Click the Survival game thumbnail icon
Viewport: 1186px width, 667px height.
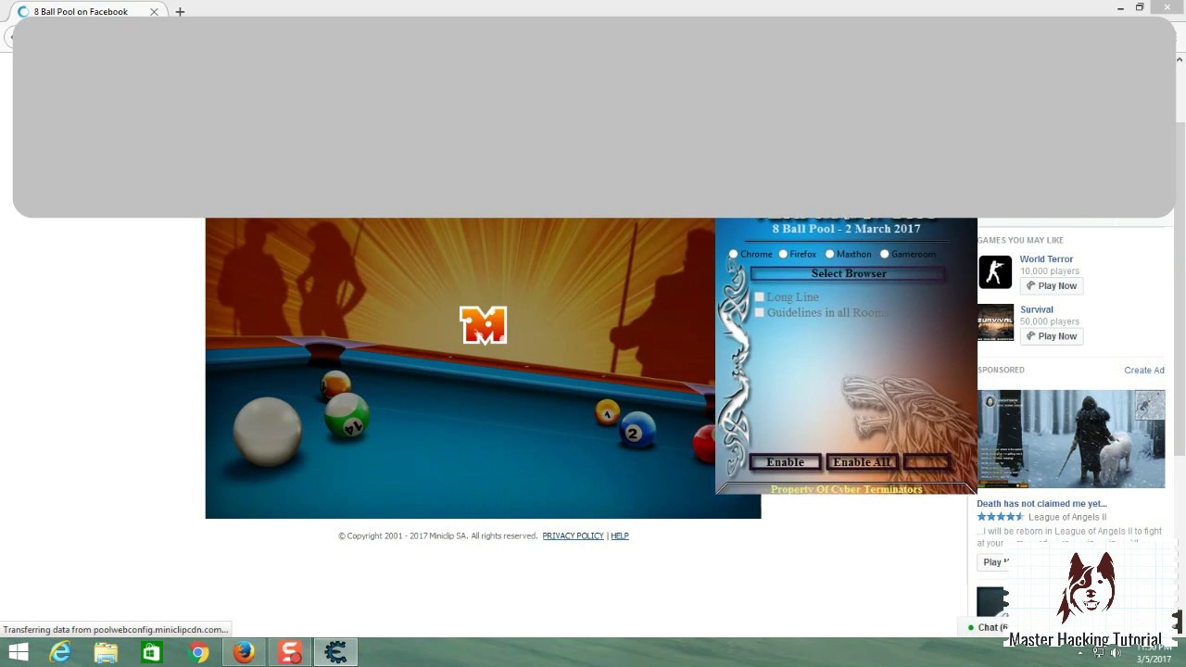click(995, 323)
